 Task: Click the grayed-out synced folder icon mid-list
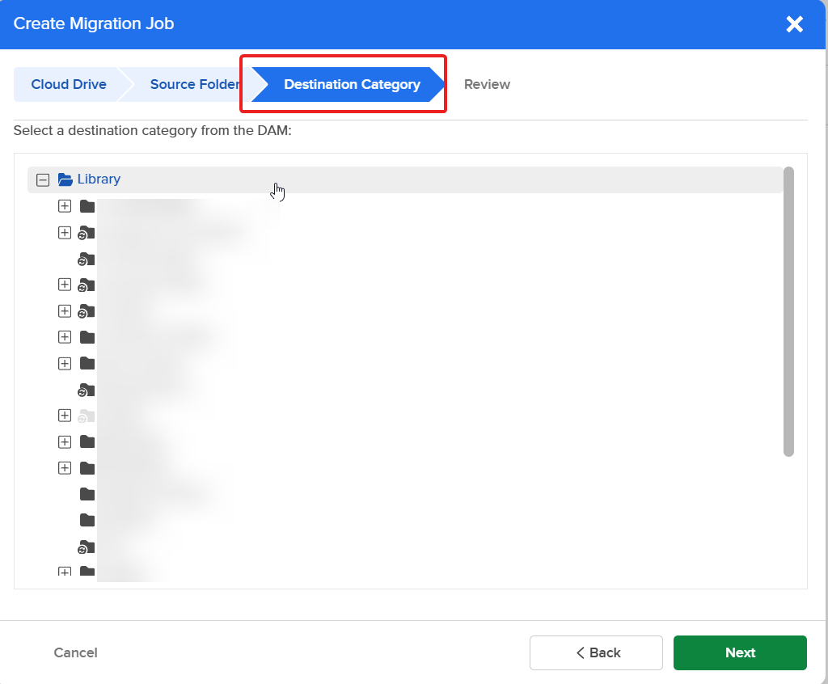point(87,416)
